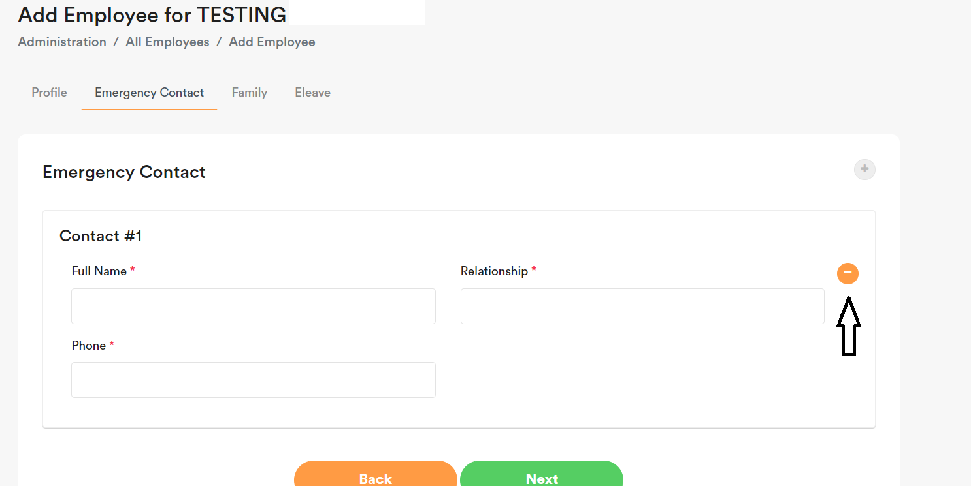Click the Emergency Contact section heading
Image resolution: width=971 pixels, height=486 pixels.
[124, 172]
